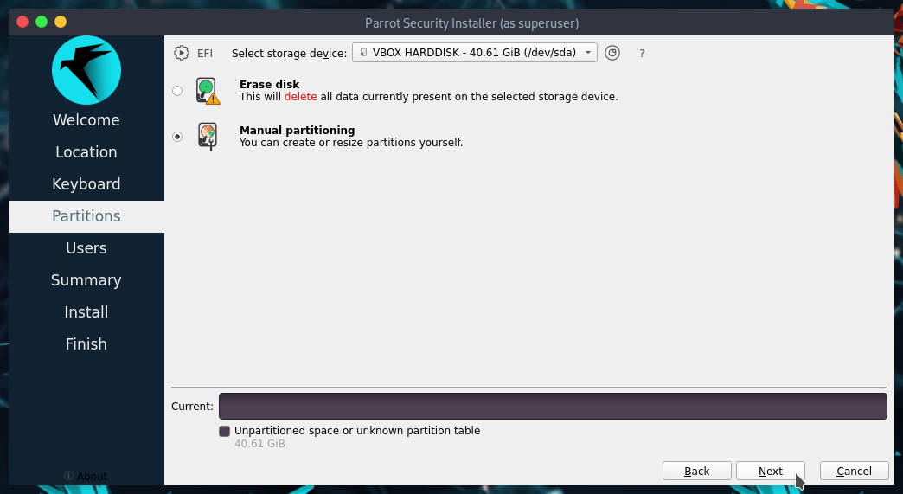Go to the Location step
903x494 pixels.
(86, 152)
